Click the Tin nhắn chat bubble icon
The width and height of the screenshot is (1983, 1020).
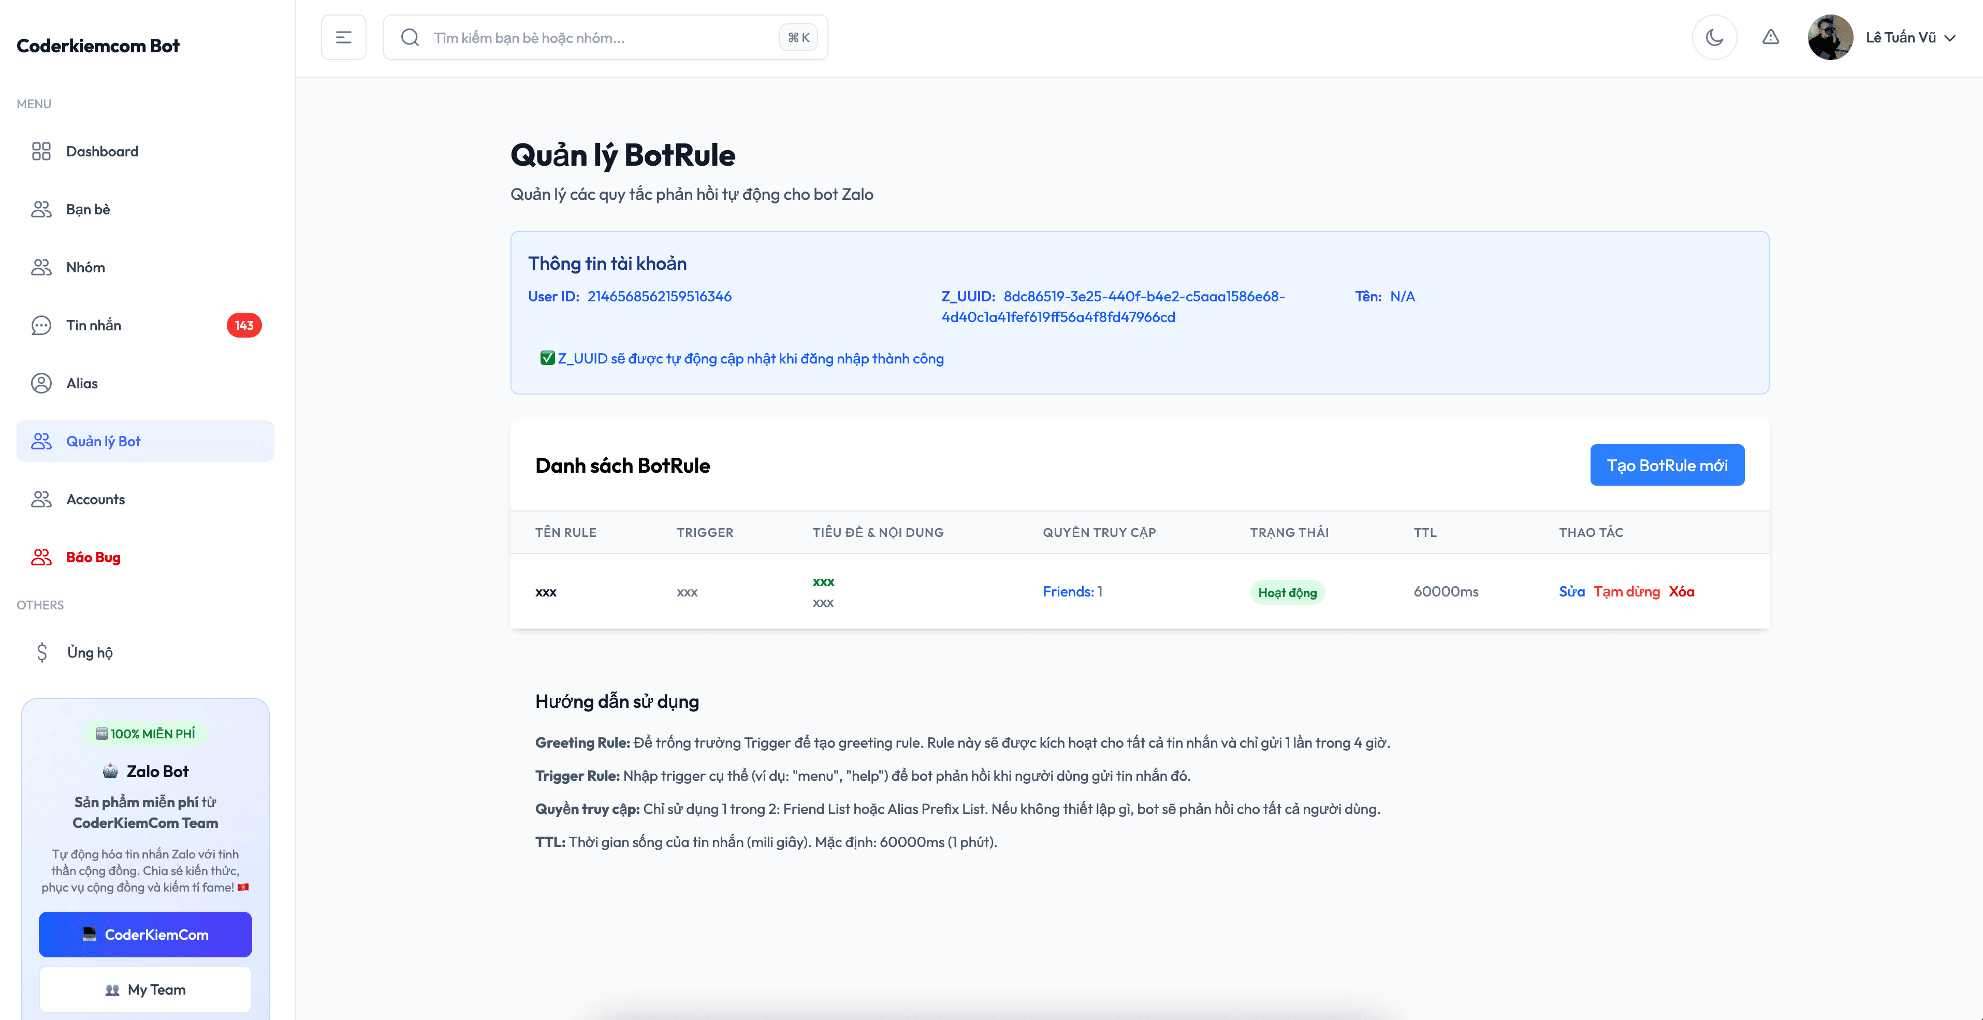[x=41, y=326]
